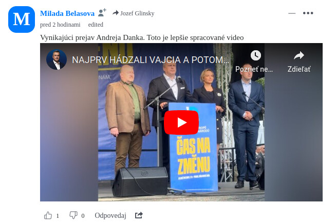Click the 'pred 2 hodinami' timestamp
The height and width of the screenshot is (224, 336).
tap(60, 25)
